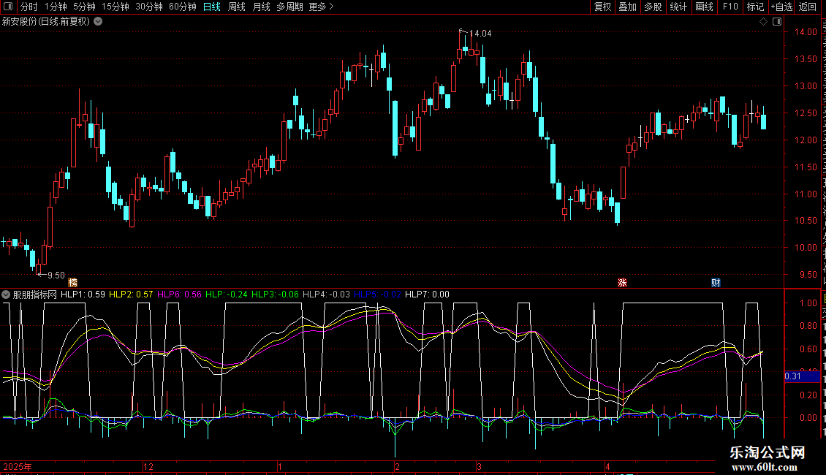Click the 14.00 tick on the price axis
Viewport: 826px width, 475px height.
[x=806, y=32]
